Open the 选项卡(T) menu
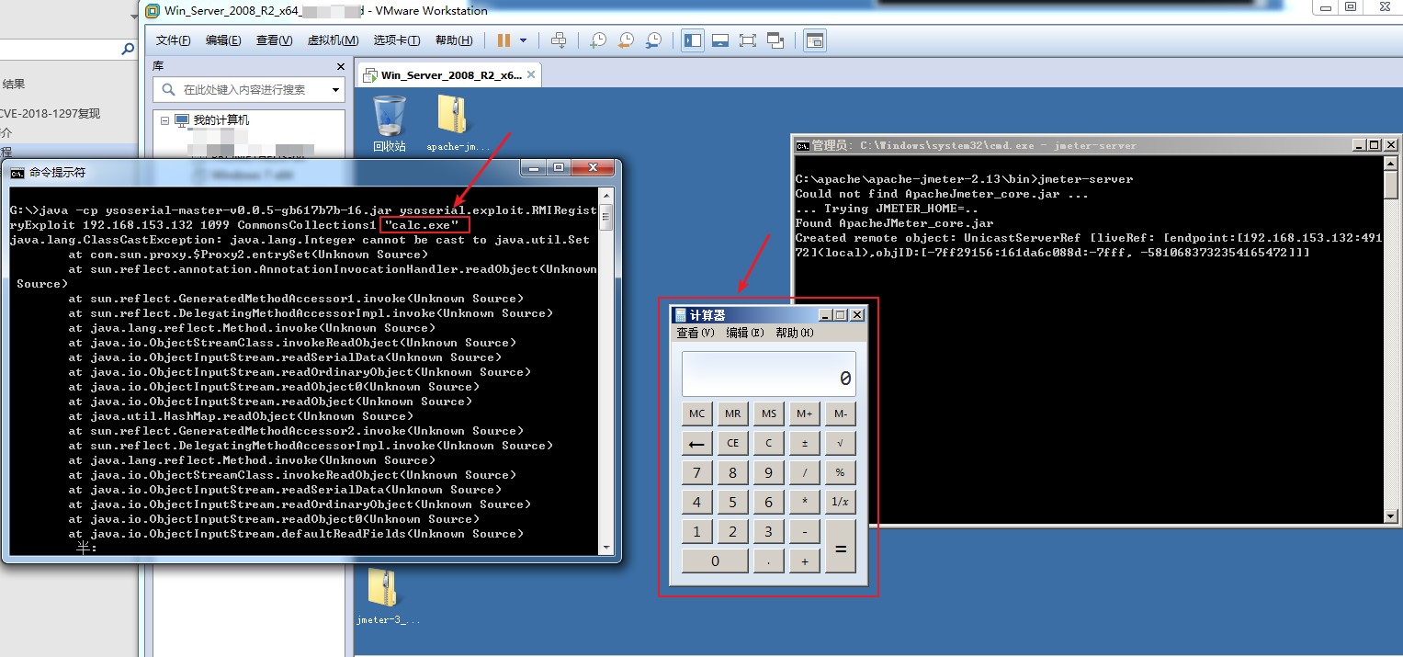This screenshot has height=657, width=1403. [x=397, y=40]
